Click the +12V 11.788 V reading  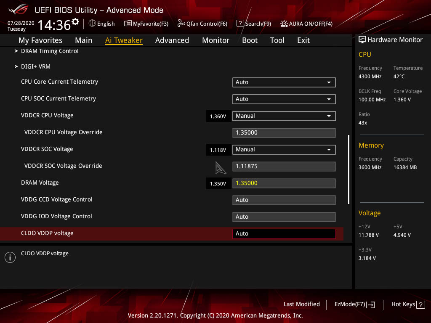(369, 235)
